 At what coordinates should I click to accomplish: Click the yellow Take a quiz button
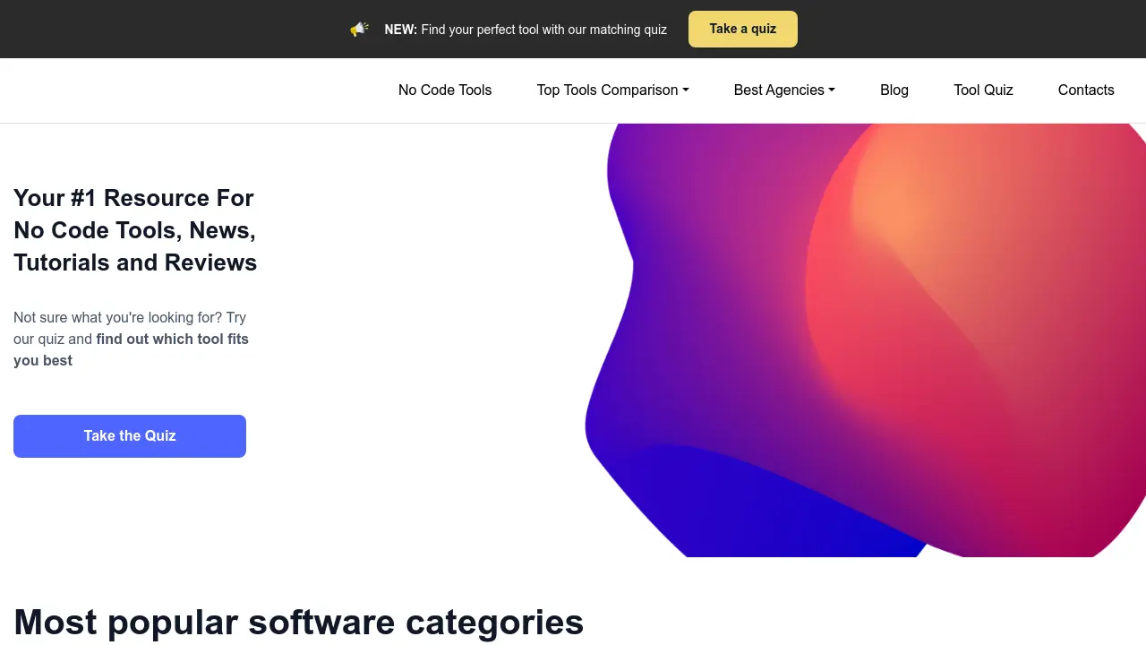pos(743,30)
